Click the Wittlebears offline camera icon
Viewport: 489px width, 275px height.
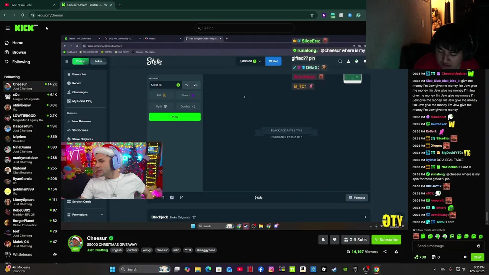click(x=55, y=254)
